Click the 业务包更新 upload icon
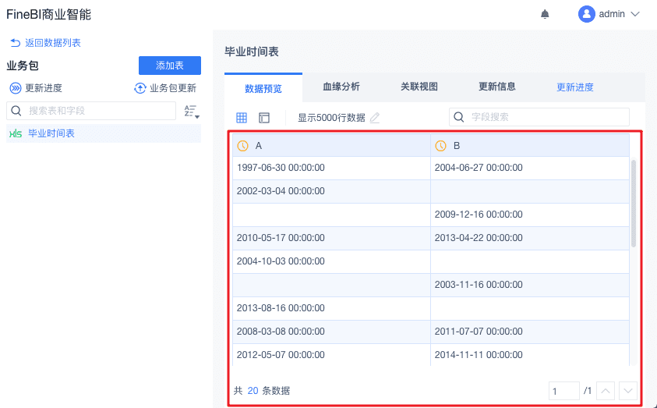This screenshot has width=657, height=408. [140, 88]
